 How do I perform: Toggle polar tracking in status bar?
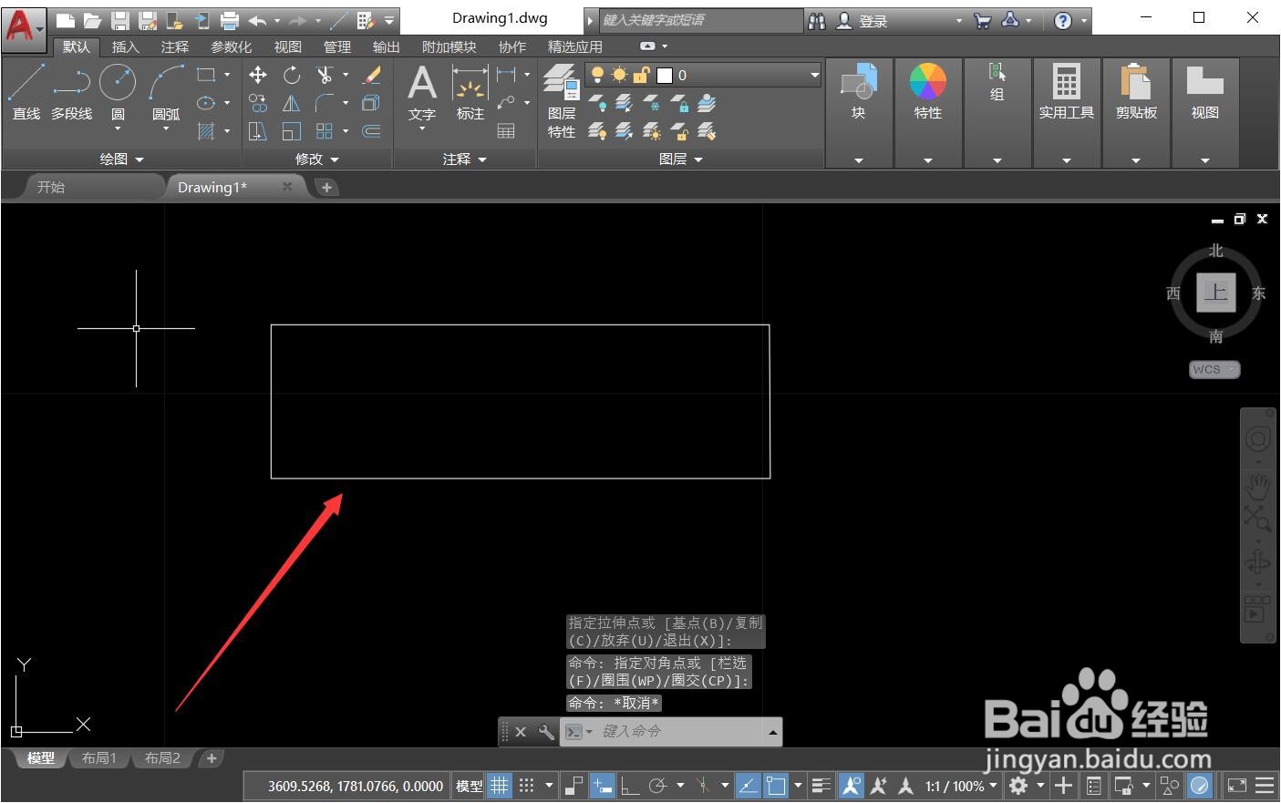pyautogui.click(x=658, y=785)
